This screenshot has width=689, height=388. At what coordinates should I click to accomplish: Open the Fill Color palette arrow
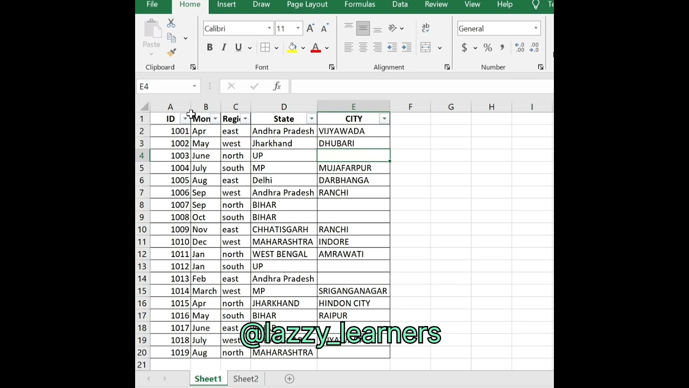click(x=303, y=48)
